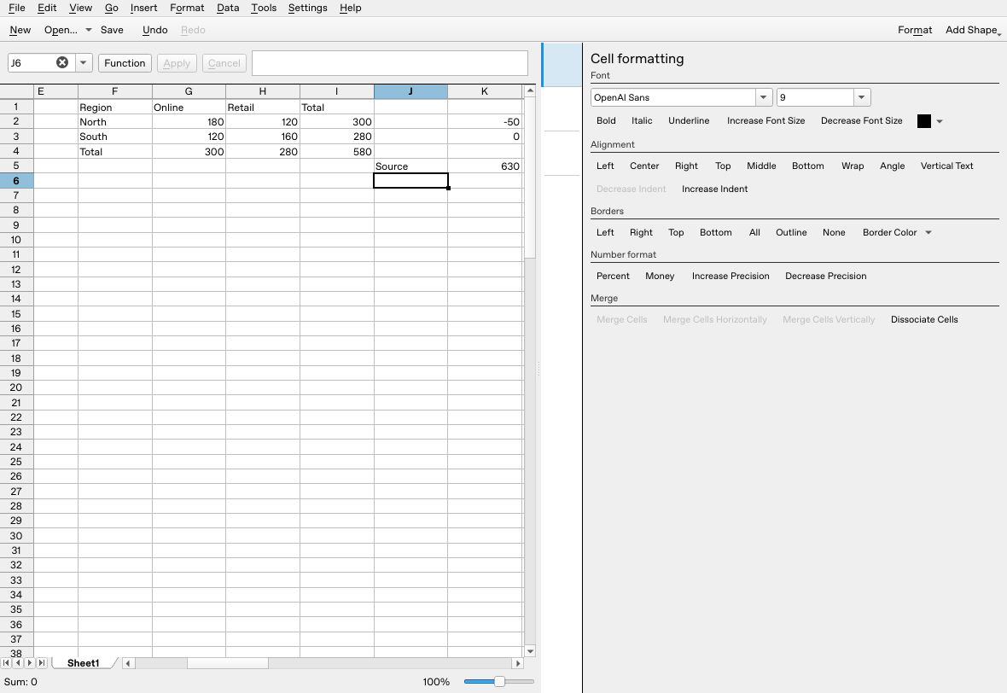Toggle Italic formatting
1007x693 pixels.
coord(642,120)
